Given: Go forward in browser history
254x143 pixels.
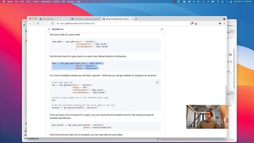Looking at the screenshot, I should (x=34, y=23).
